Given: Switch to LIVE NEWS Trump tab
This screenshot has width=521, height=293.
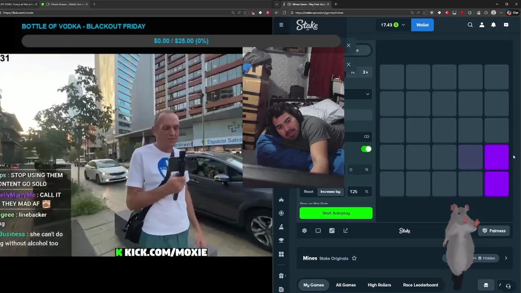Looking at the screenshot, I should pos(18,4).
